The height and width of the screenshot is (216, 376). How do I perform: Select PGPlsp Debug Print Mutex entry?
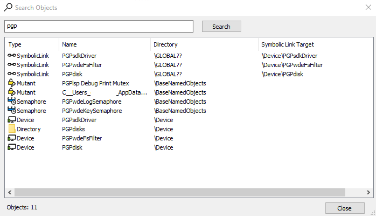pyautogui.click(x=96, y=83)
